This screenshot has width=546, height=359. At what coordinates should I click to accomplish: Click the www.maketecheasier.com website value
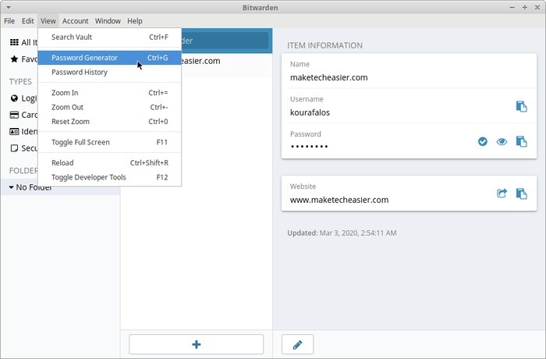click(339, 200)
